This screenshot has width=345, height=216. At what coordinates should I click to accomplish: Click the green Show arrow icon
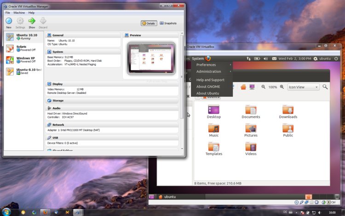coord(32,21)
